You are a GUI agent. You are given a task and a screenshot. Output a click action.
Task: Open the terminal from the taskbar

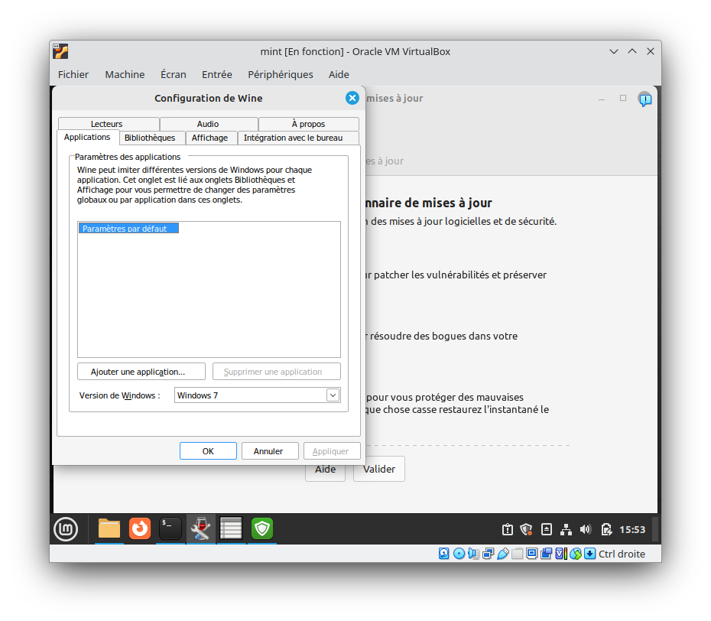170,528
